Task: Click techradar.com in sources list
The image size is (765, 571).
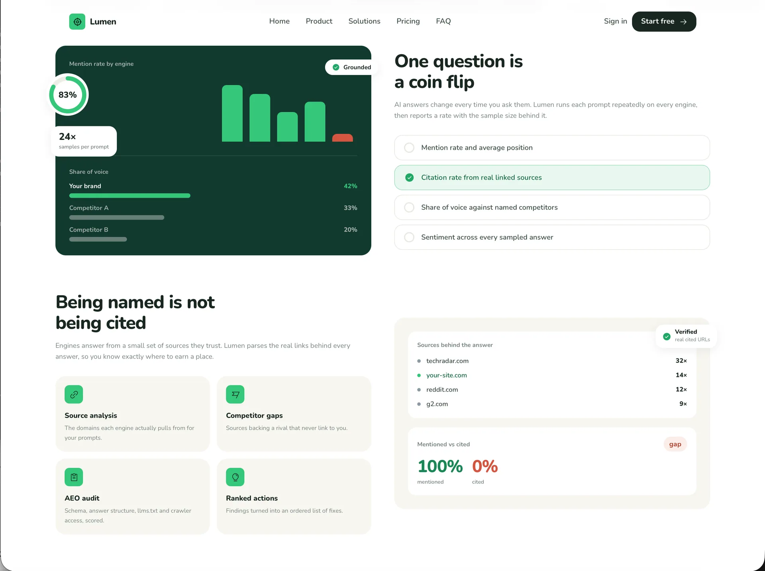Action: tap(447, 361)
